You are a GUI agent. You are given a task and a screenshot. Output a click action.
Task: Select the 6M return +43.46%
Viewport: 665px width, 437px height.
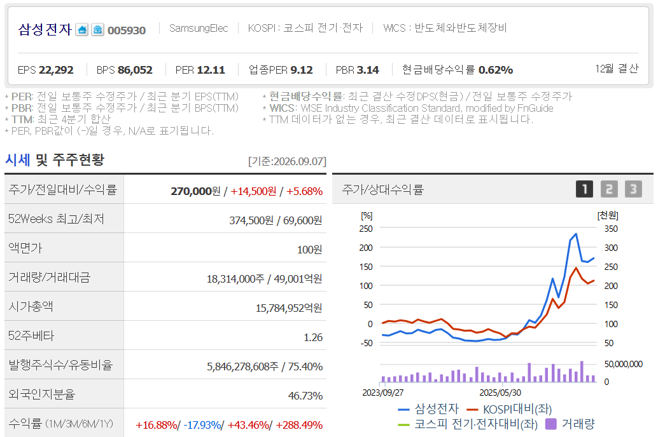(x=248, y=425)
